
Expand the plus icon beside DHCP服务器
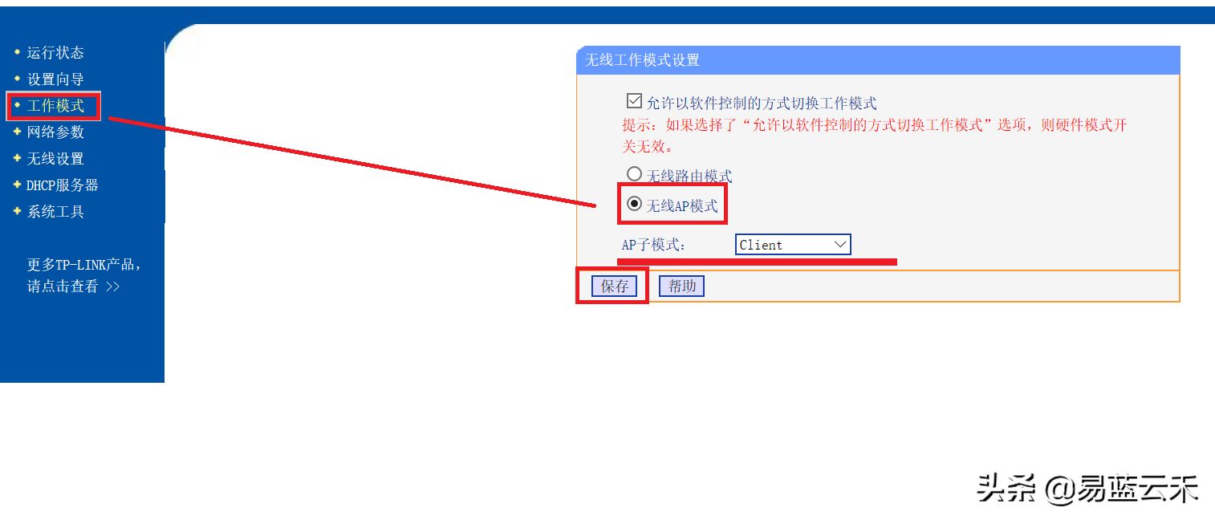[17, 185]
